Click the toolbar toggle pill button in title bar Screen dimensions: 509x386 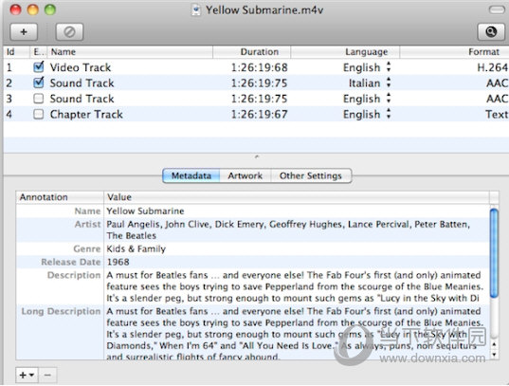[x=497, y=9]
